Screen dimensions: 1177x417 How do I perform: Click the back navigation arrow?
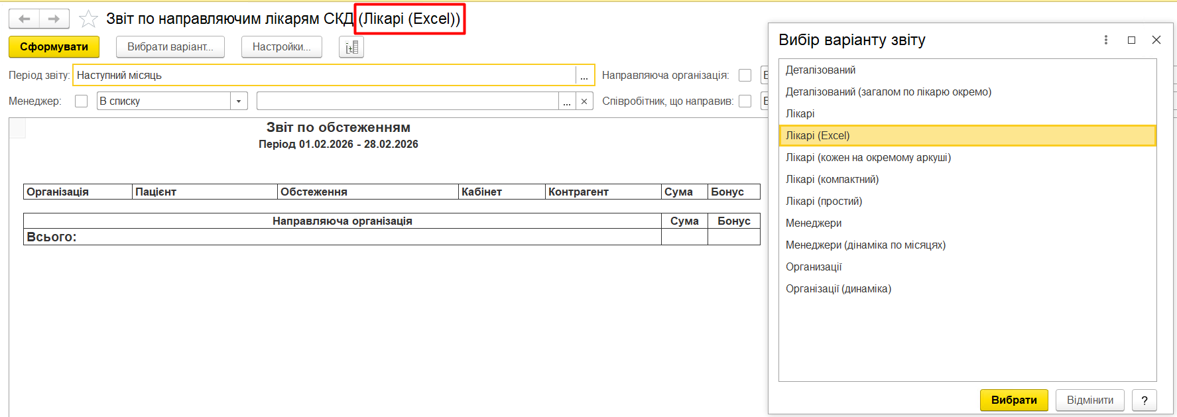point(25,19)
